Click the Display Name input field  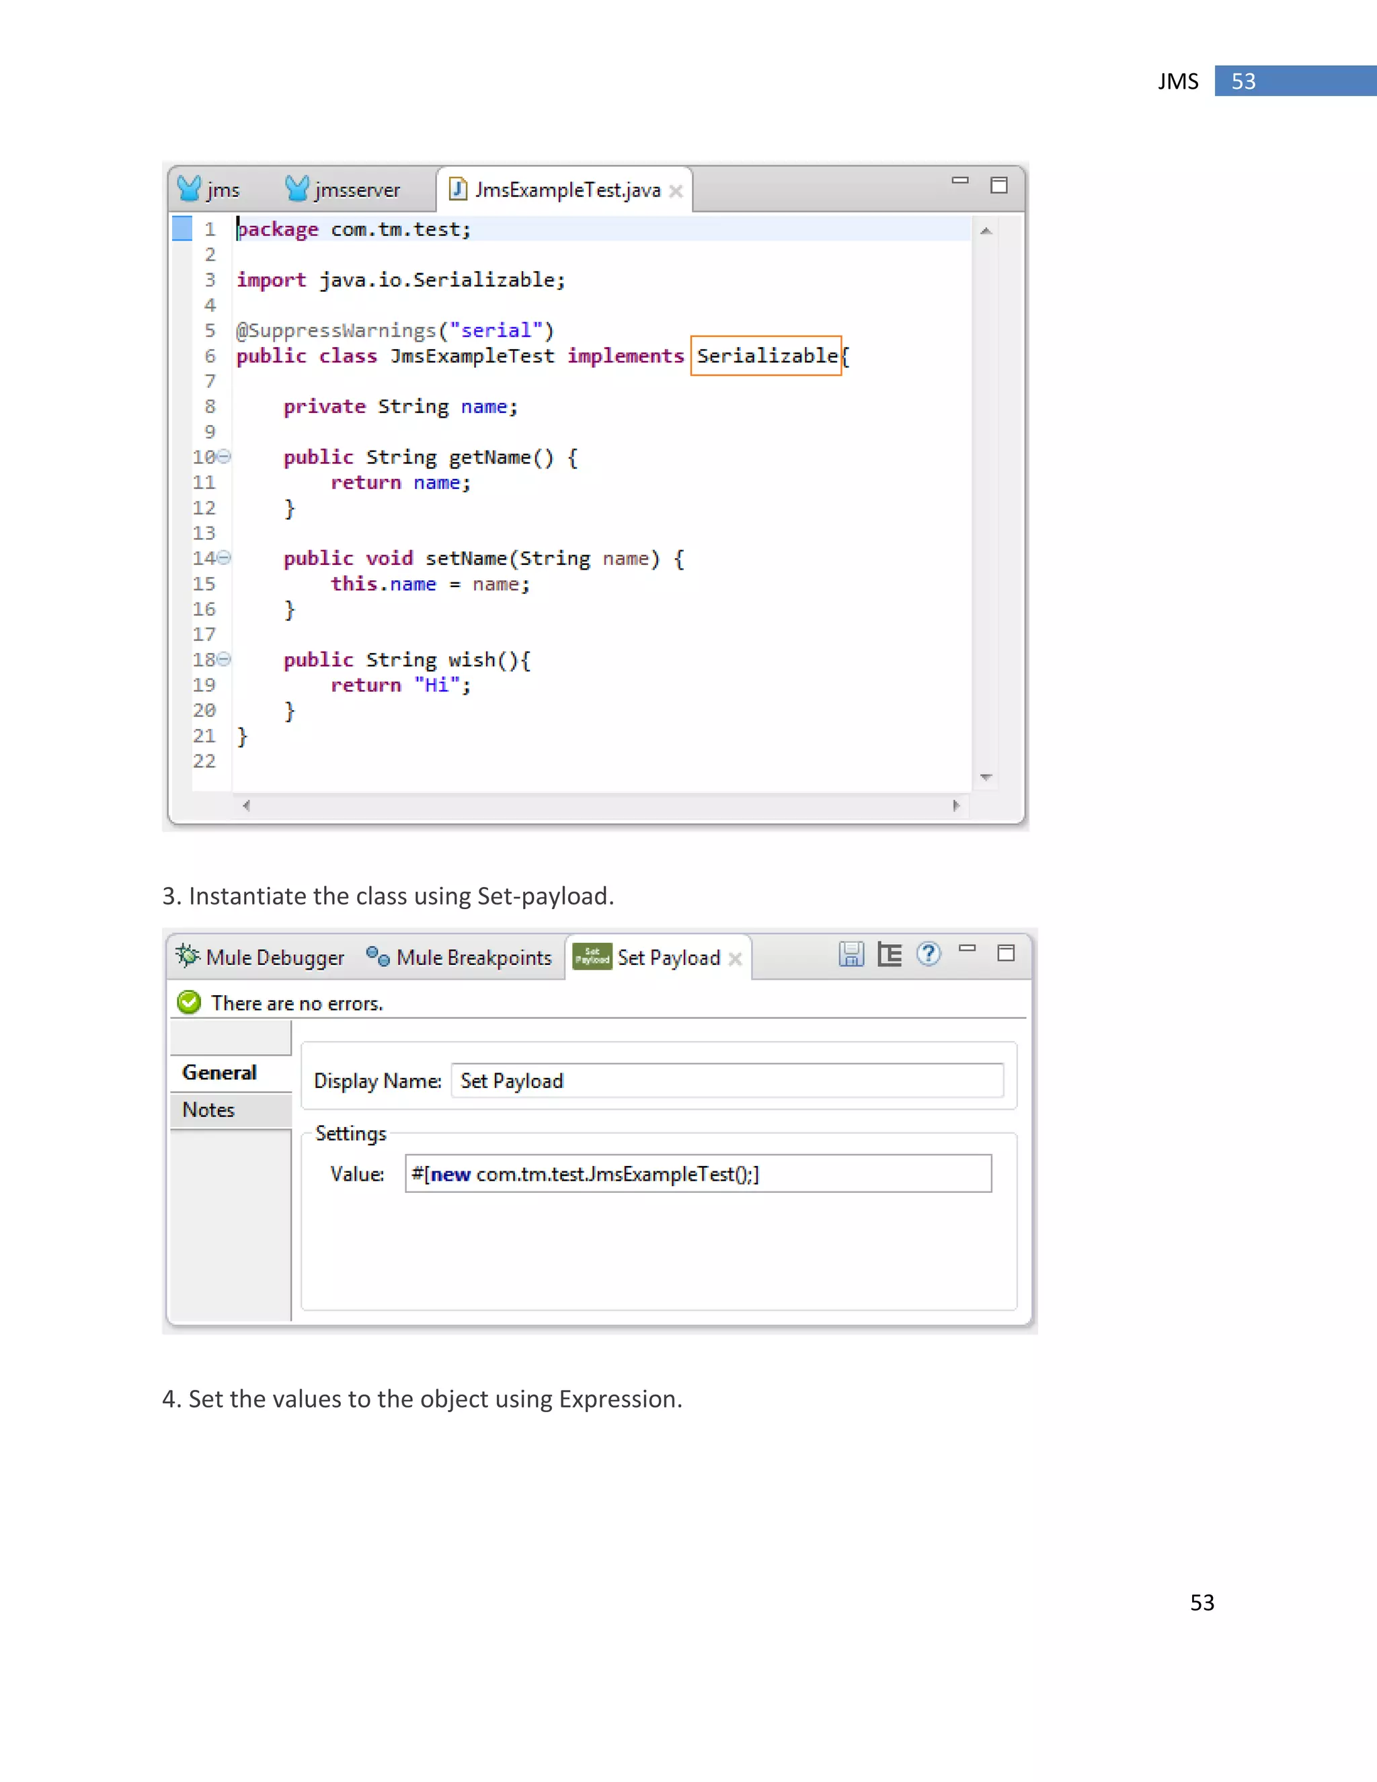click(x=727, y=1081)
